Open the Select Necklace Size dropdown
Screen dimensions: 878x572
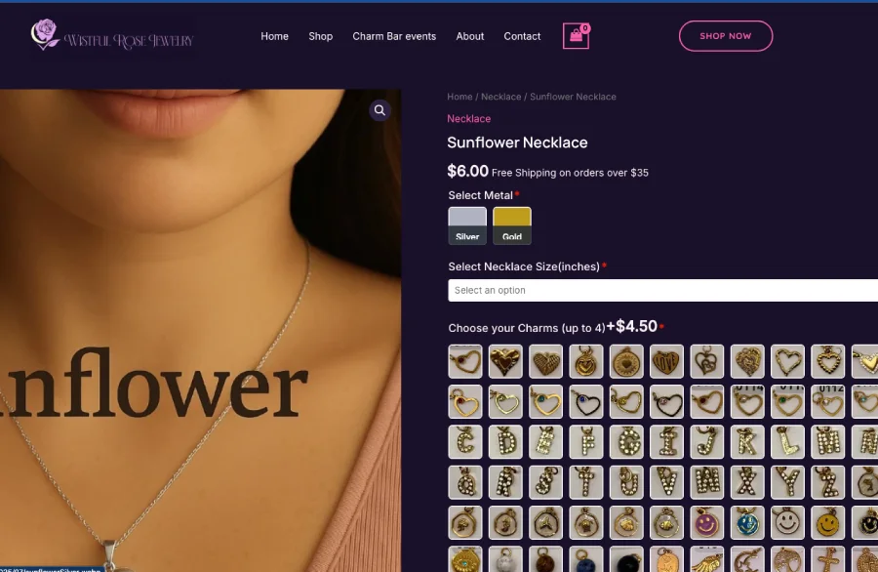click(663, 290)
